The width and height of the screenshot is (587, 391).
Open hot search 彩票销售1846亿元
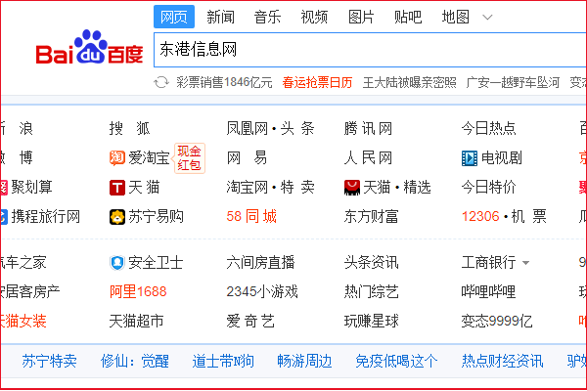(224, 82)
